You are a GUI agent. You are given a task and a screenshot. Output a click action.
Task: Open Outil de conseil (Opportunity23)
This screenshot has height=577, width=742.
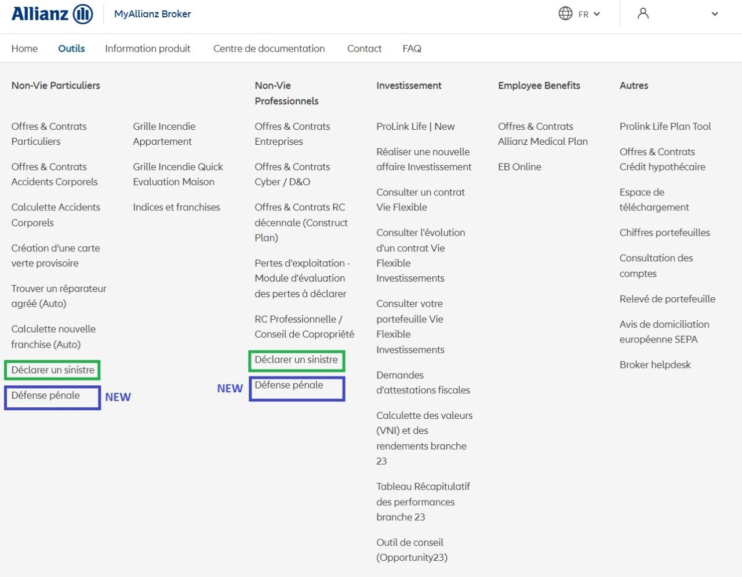tap(412, 550)
